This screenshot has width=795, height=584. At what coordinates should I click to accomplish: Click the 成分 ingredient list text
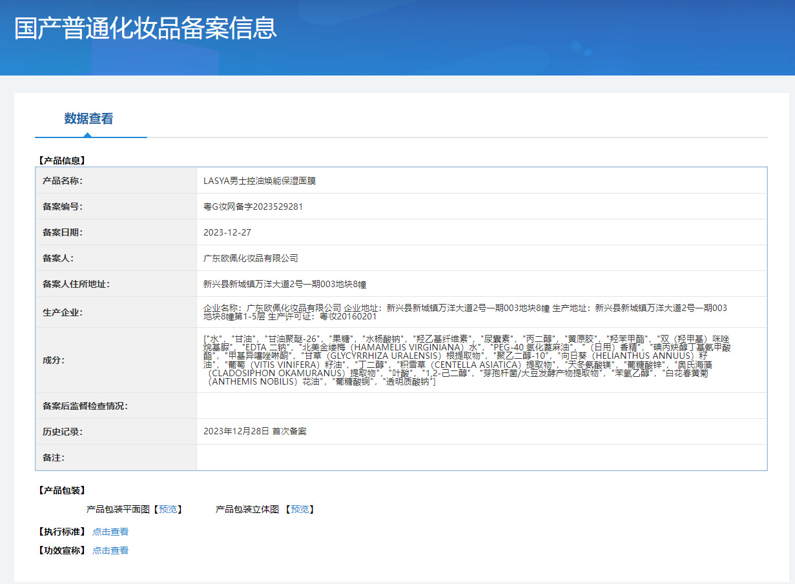point(465,360)
